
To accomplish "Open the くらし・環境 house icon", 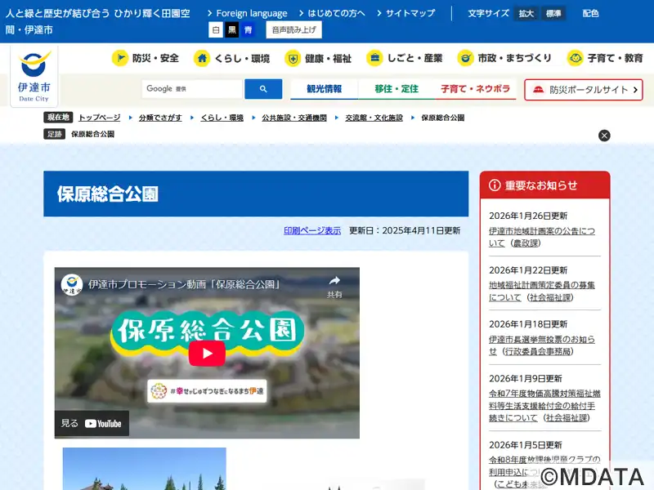I will coord(202,58).
